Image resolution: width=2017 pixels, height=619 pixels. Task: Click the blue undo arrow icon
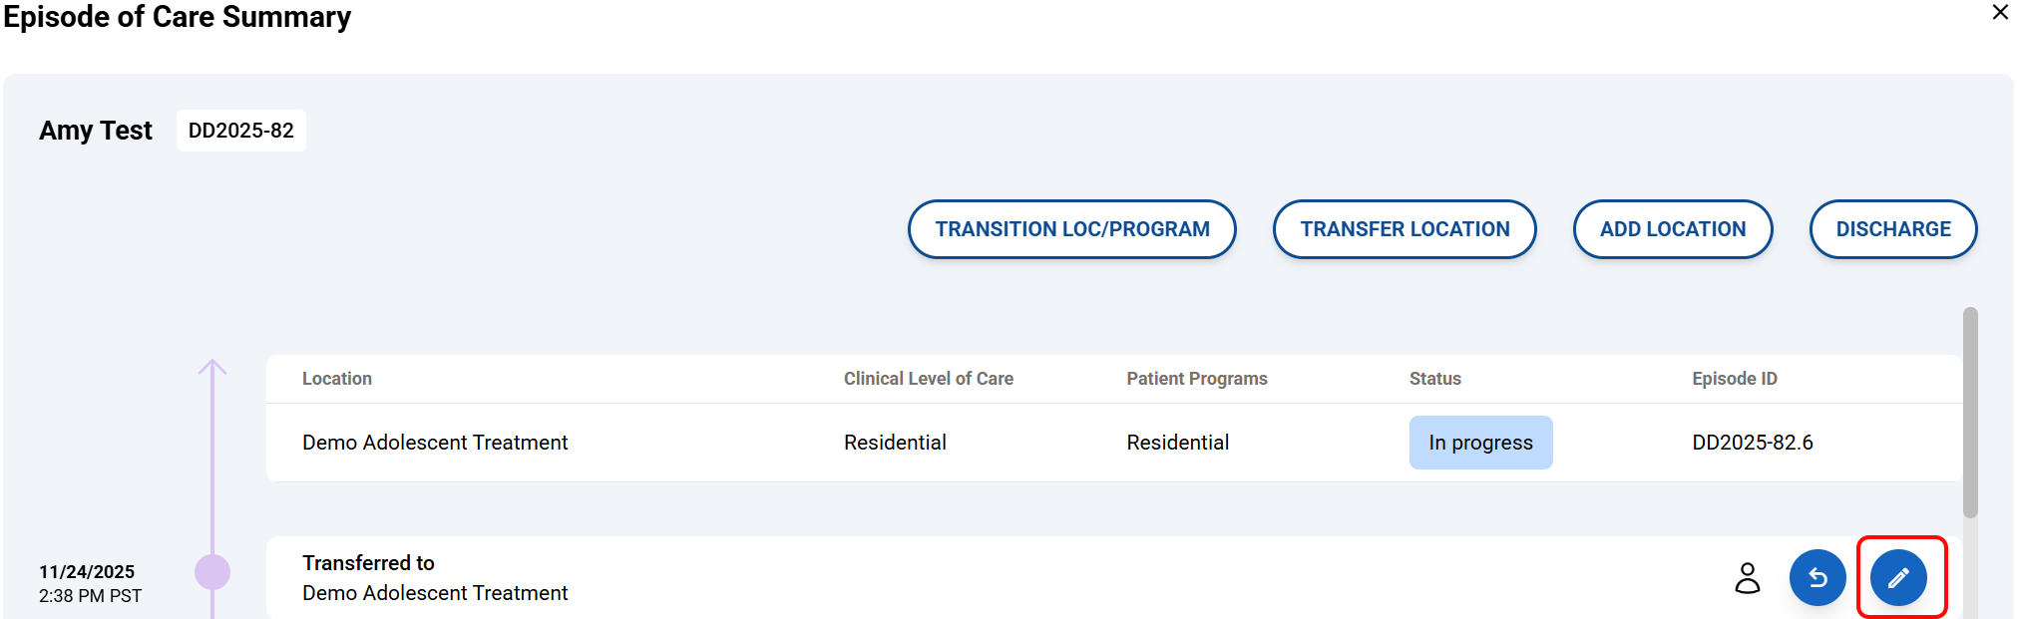point(1817,577)
